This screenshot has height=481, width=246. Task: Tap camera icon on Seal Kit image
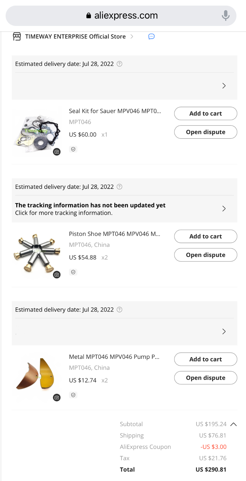coord(57,152)
